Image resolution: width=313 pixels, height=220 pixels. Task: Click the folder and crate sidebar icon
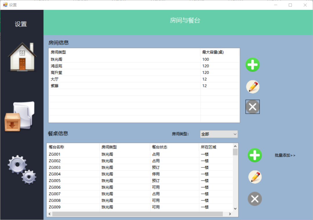point(20,116)
